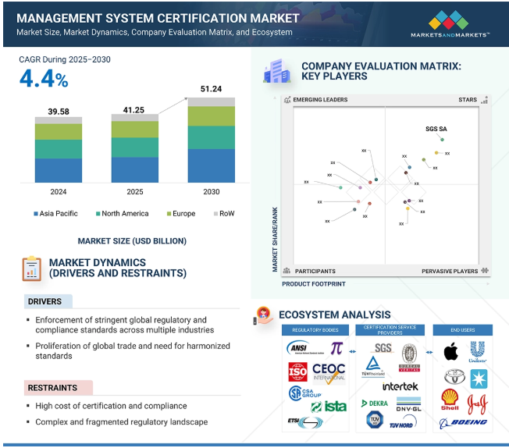The width and height of the screenshot is (509, 448).
Task: Click the clipboard icon next to Market Dynamics
Action: click(31, 268)
